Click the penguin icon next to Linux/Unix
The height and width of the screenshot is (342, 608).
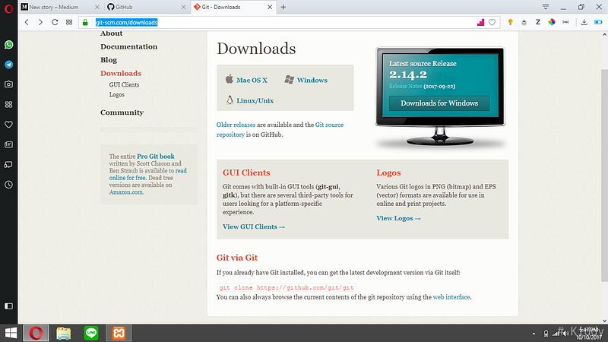pyautogui.click(x=230, y=100)
